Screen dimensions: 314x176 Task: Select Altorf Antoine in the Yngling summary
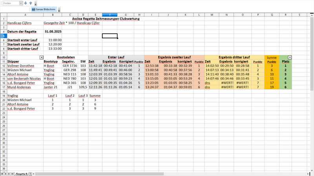[x=25, y=104]
